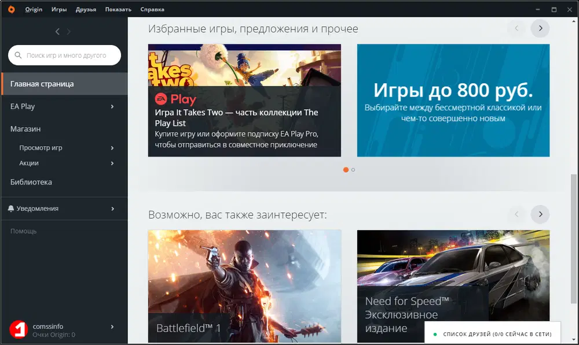
Task: Click the EA Play logo on card
Action: coord(175,99)
